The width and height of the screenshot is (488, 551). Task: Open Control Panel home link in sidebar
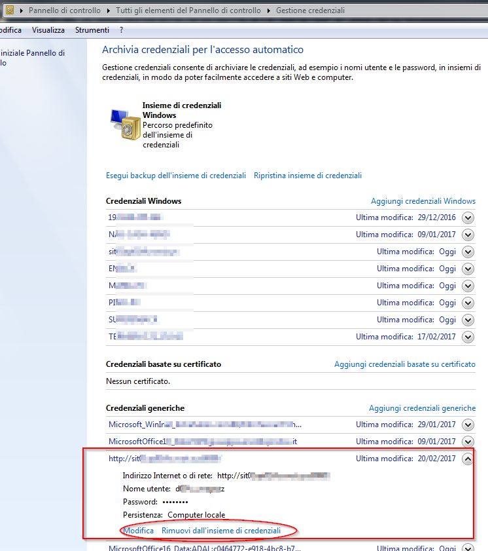pyautogui.click(x=32, y=58)
